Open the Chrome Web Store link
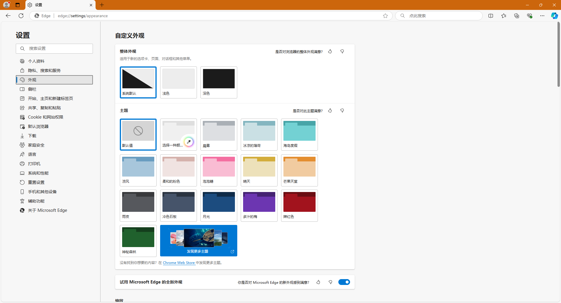The width and height of the screenshot is (561, 303). 179,263
